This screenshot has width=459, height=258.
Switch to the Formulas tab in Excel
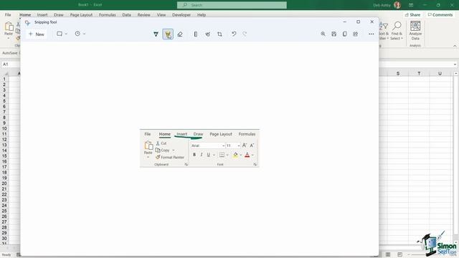click(107, 14)
